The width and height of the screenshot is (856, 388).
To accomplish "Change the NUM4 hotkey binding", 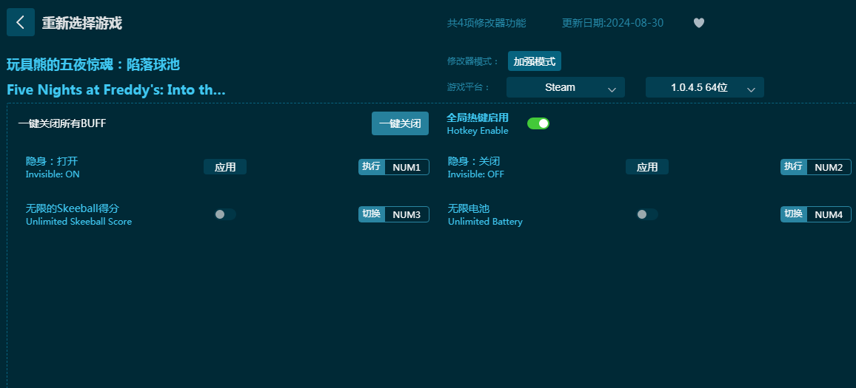I will click(829, 214).
